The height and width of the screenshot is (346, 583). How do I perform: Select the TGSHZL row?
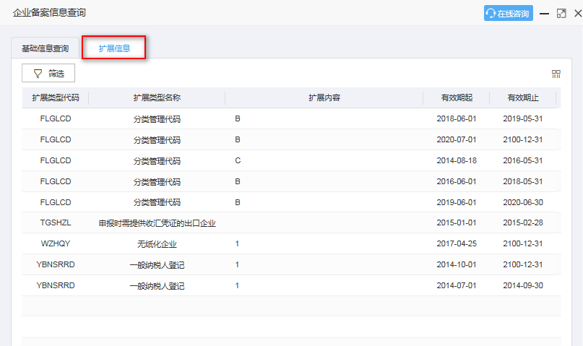coord(291,223)
